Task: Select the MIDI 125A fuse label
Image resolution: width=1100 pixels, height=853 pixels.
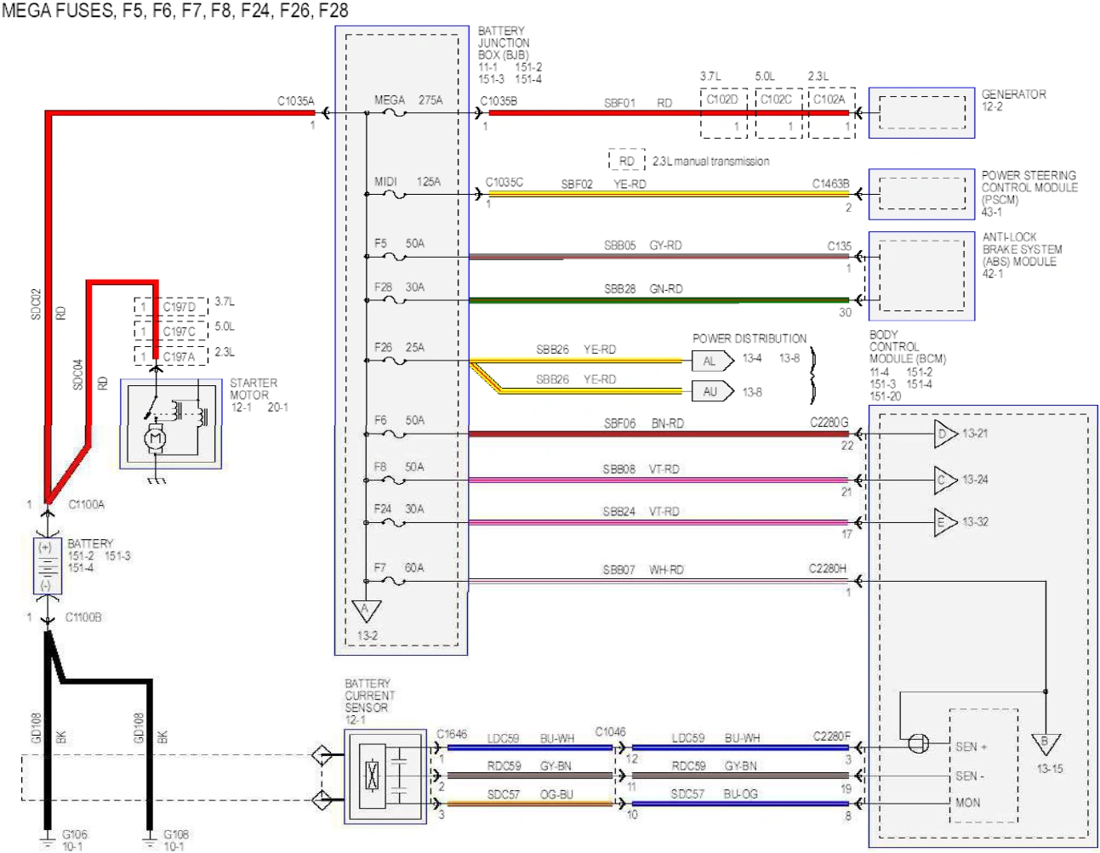Action: click(408, 182)
